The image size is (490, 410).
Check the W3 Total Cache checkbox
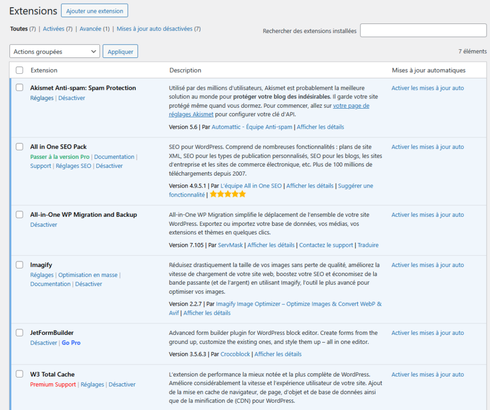point(19,374)
